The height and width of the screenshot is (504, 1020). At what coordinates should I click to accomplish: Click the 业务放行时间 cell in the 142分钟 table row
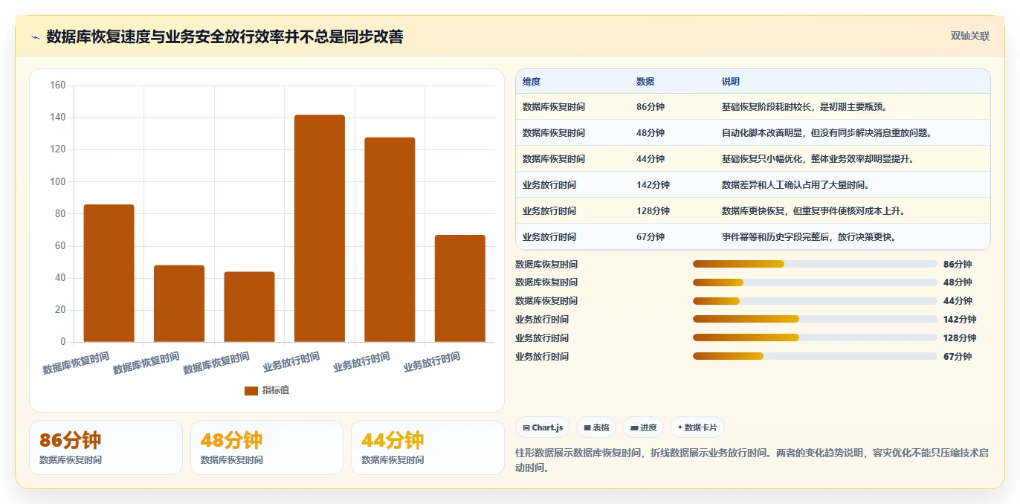pyautogui.click(x=549, y=185)
